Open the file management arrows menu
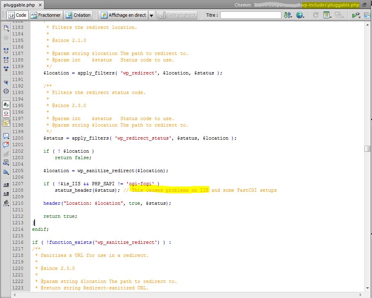372x298 pixels. [x=288, y=15]
